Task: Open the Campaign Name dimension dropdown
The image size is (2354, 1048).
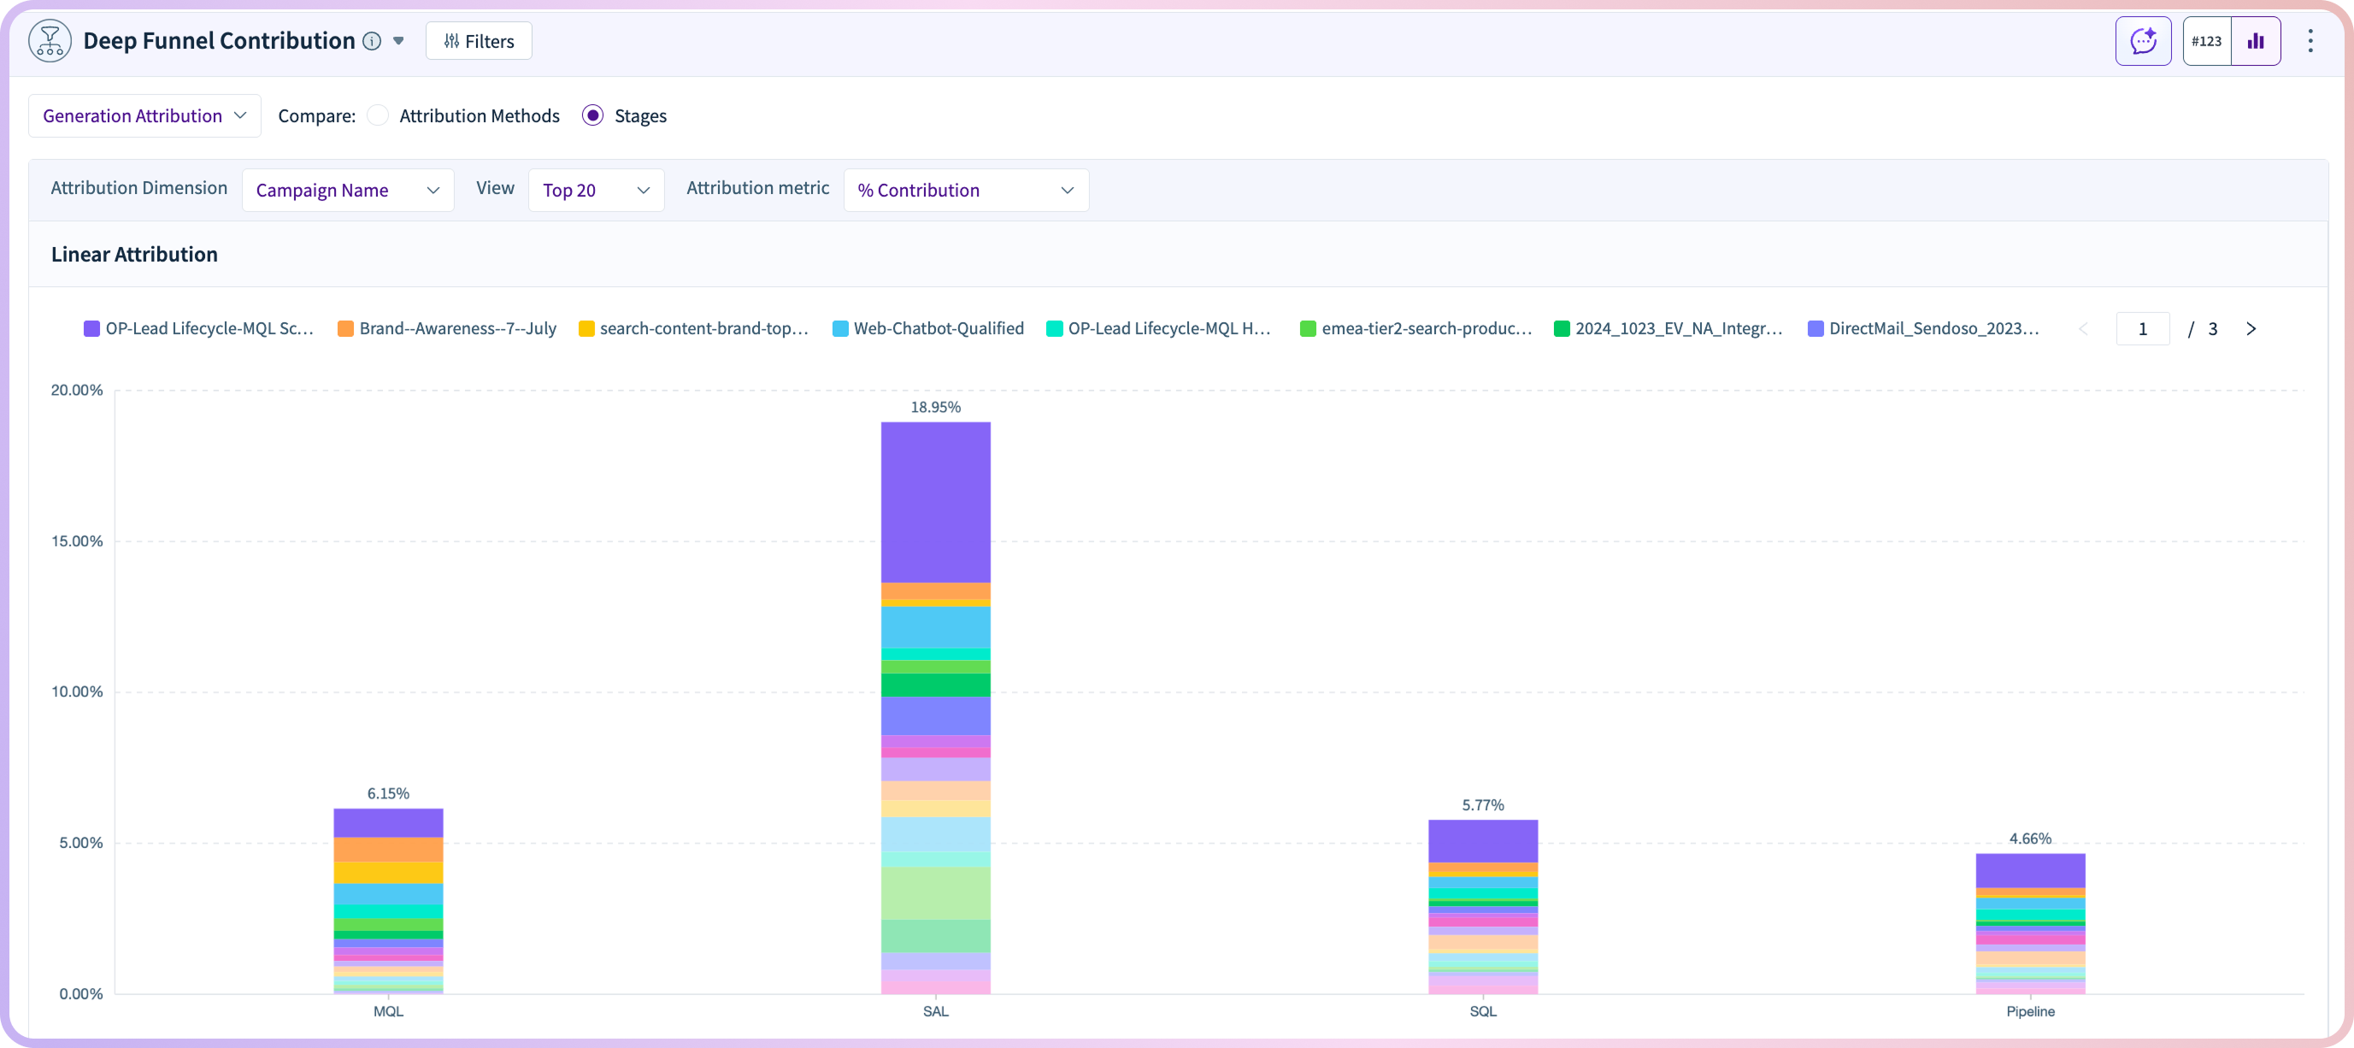Action: coord(347,190)
